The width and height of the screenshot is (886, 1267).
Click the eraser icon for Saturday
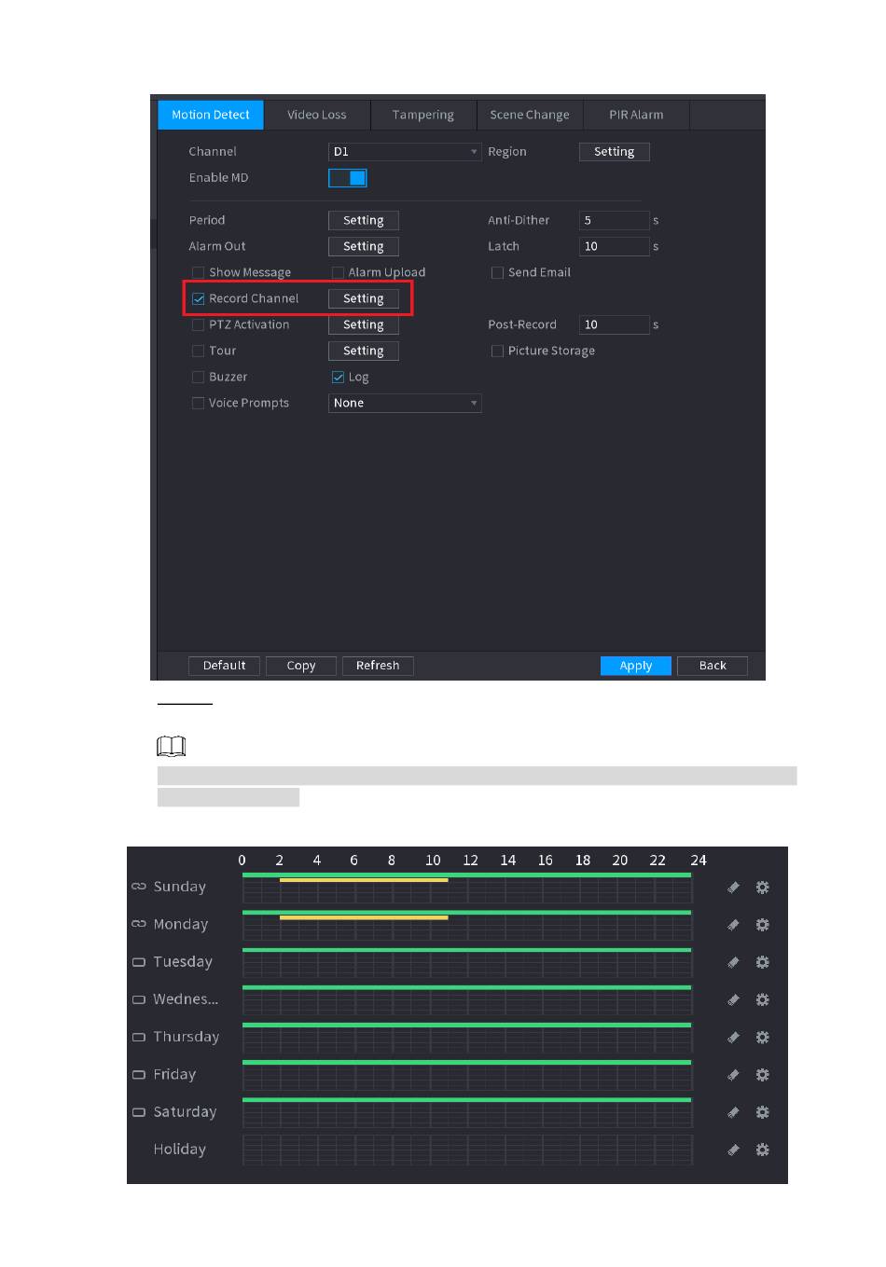point(733,1112)
